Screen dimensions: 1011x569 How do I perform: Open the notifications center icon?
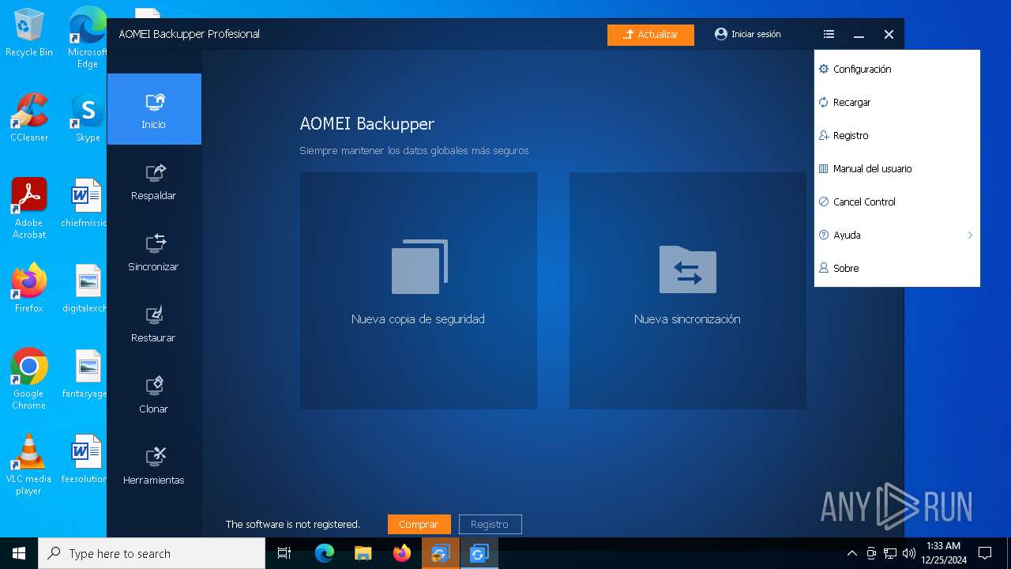985,553
